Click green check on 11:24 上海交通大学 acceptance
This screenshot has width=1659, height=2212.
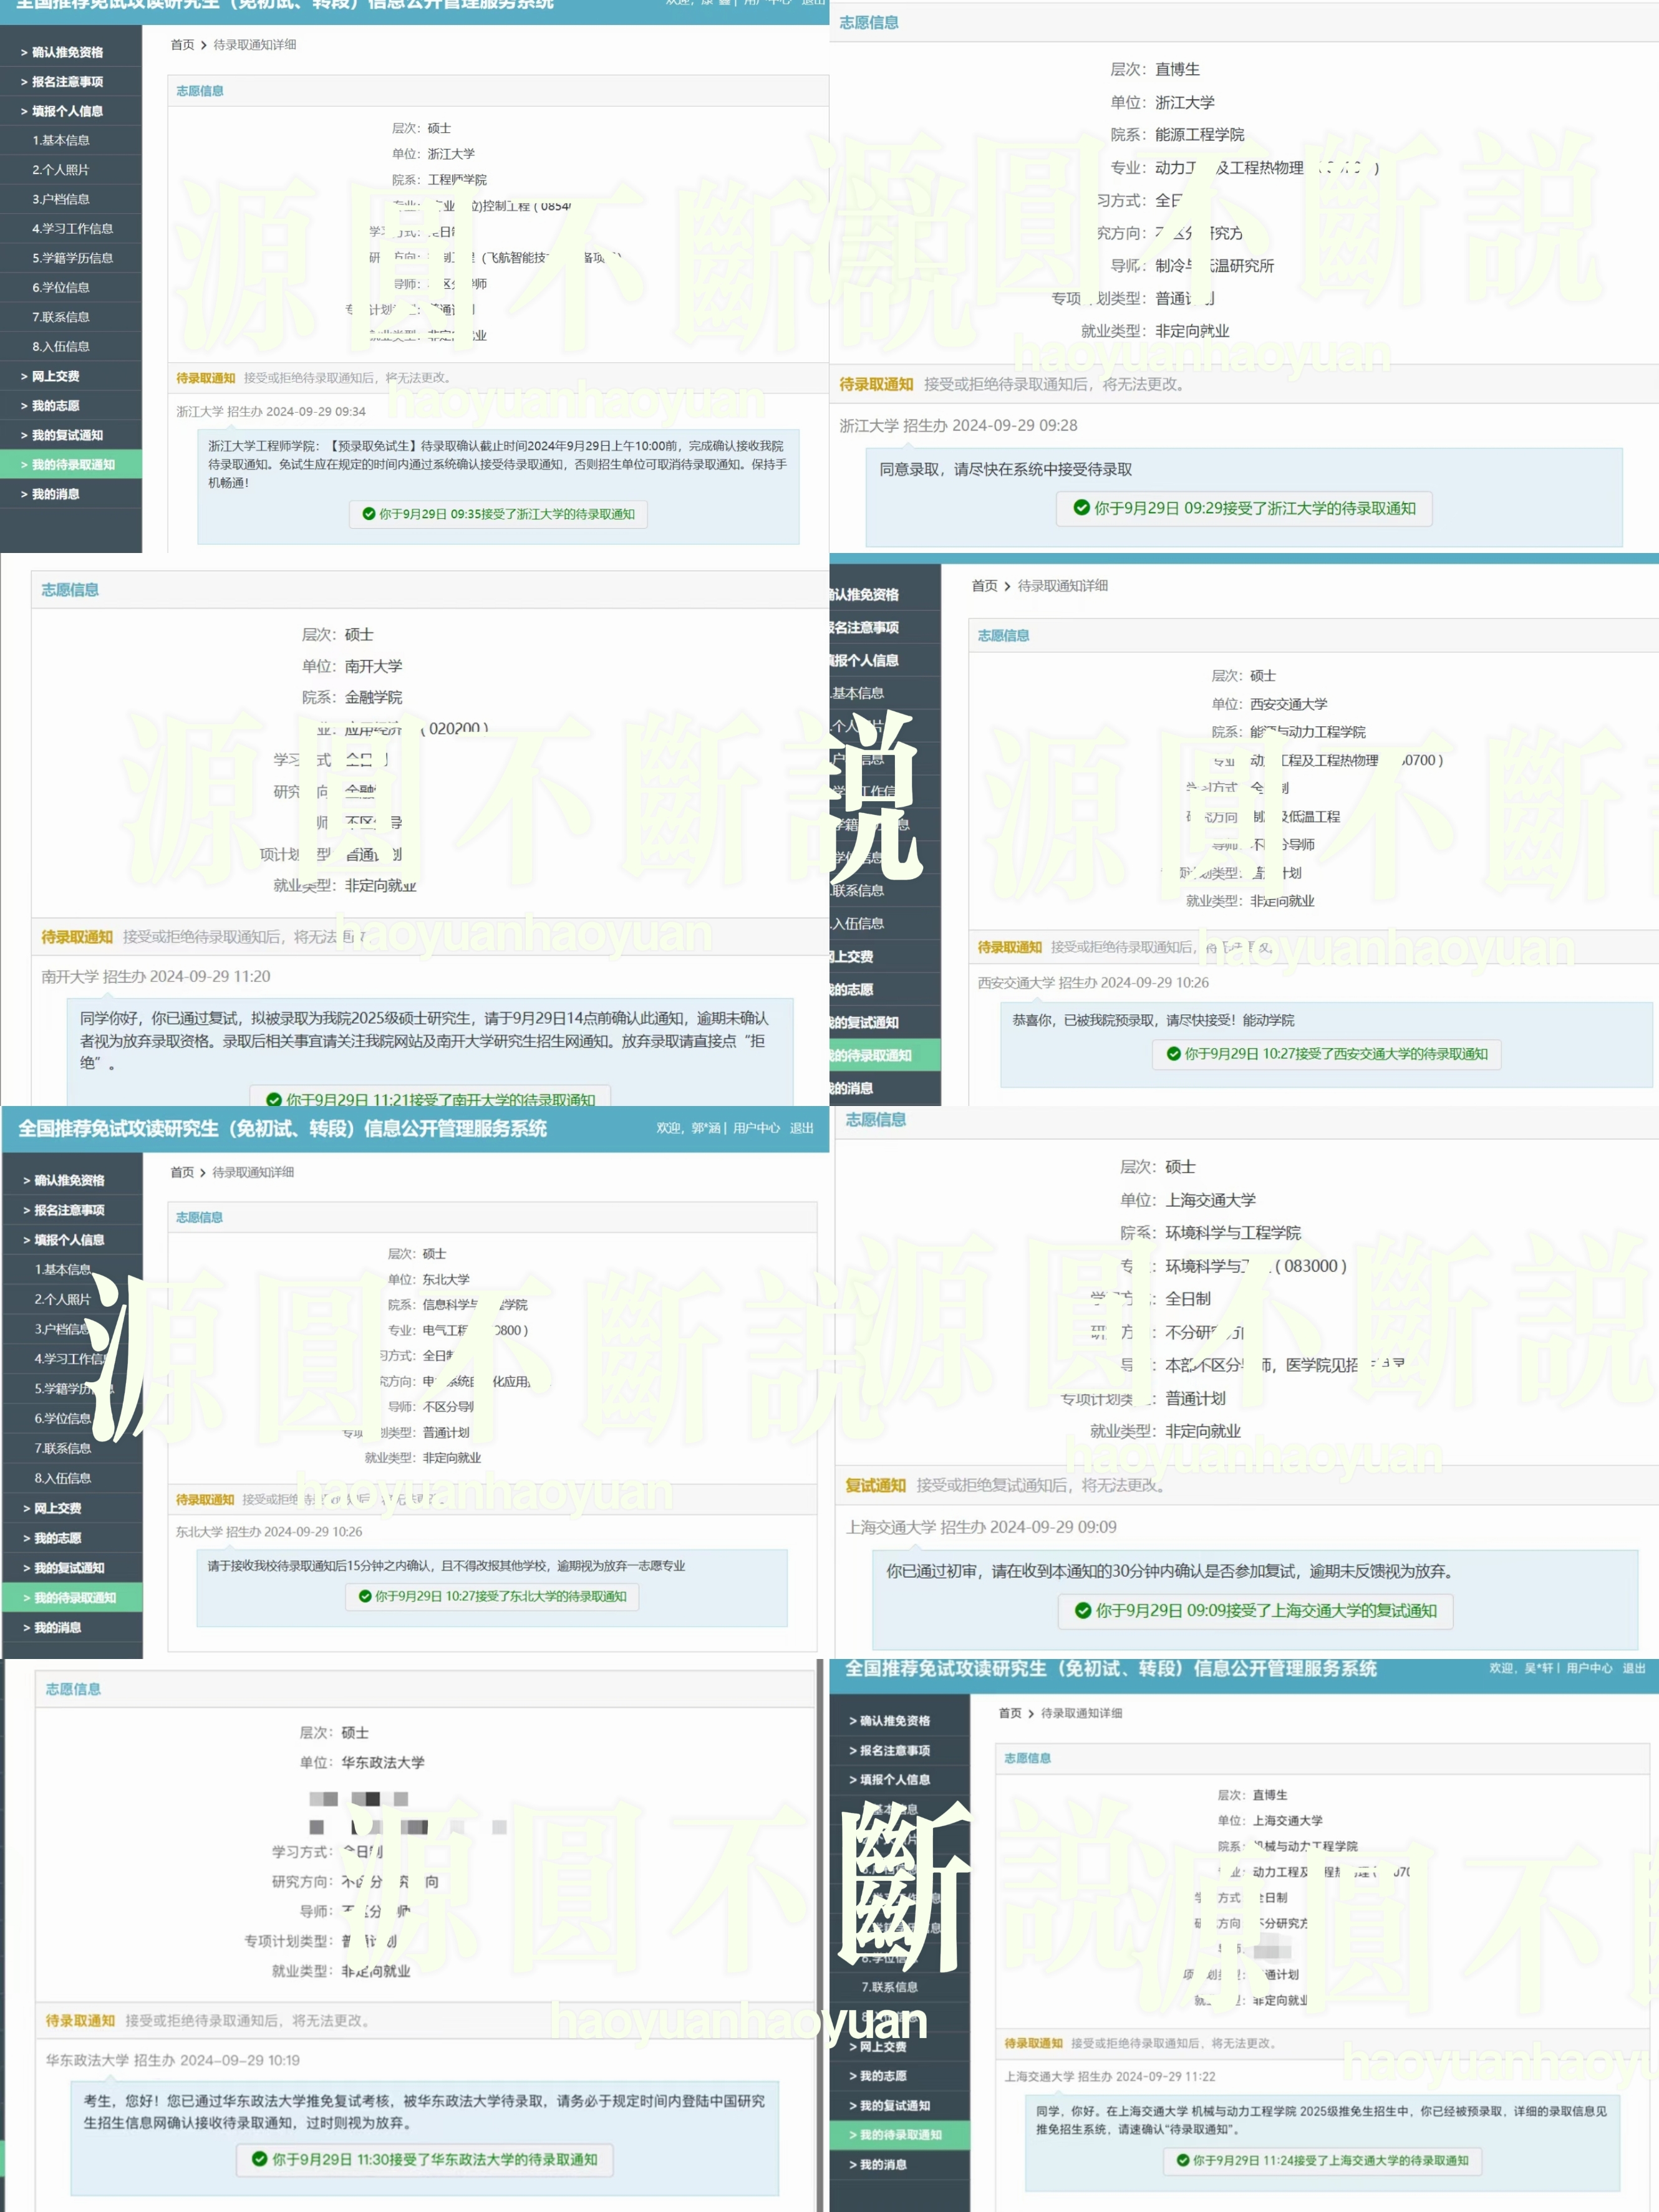click(1183, 2160)
